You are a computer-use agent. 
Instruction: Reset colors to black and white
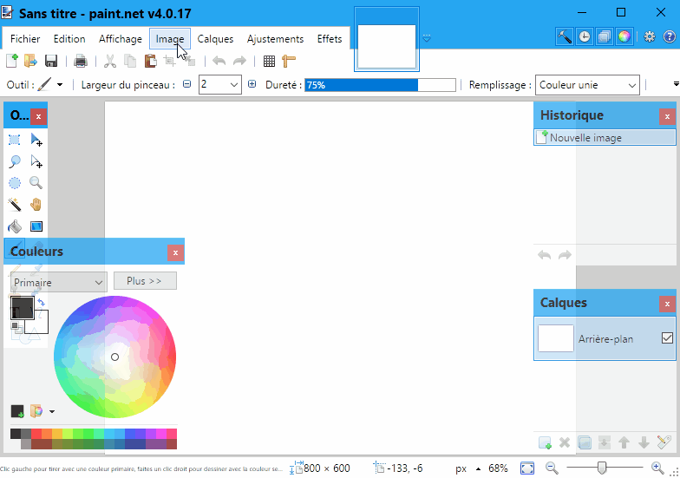click(x=16, y=326)
